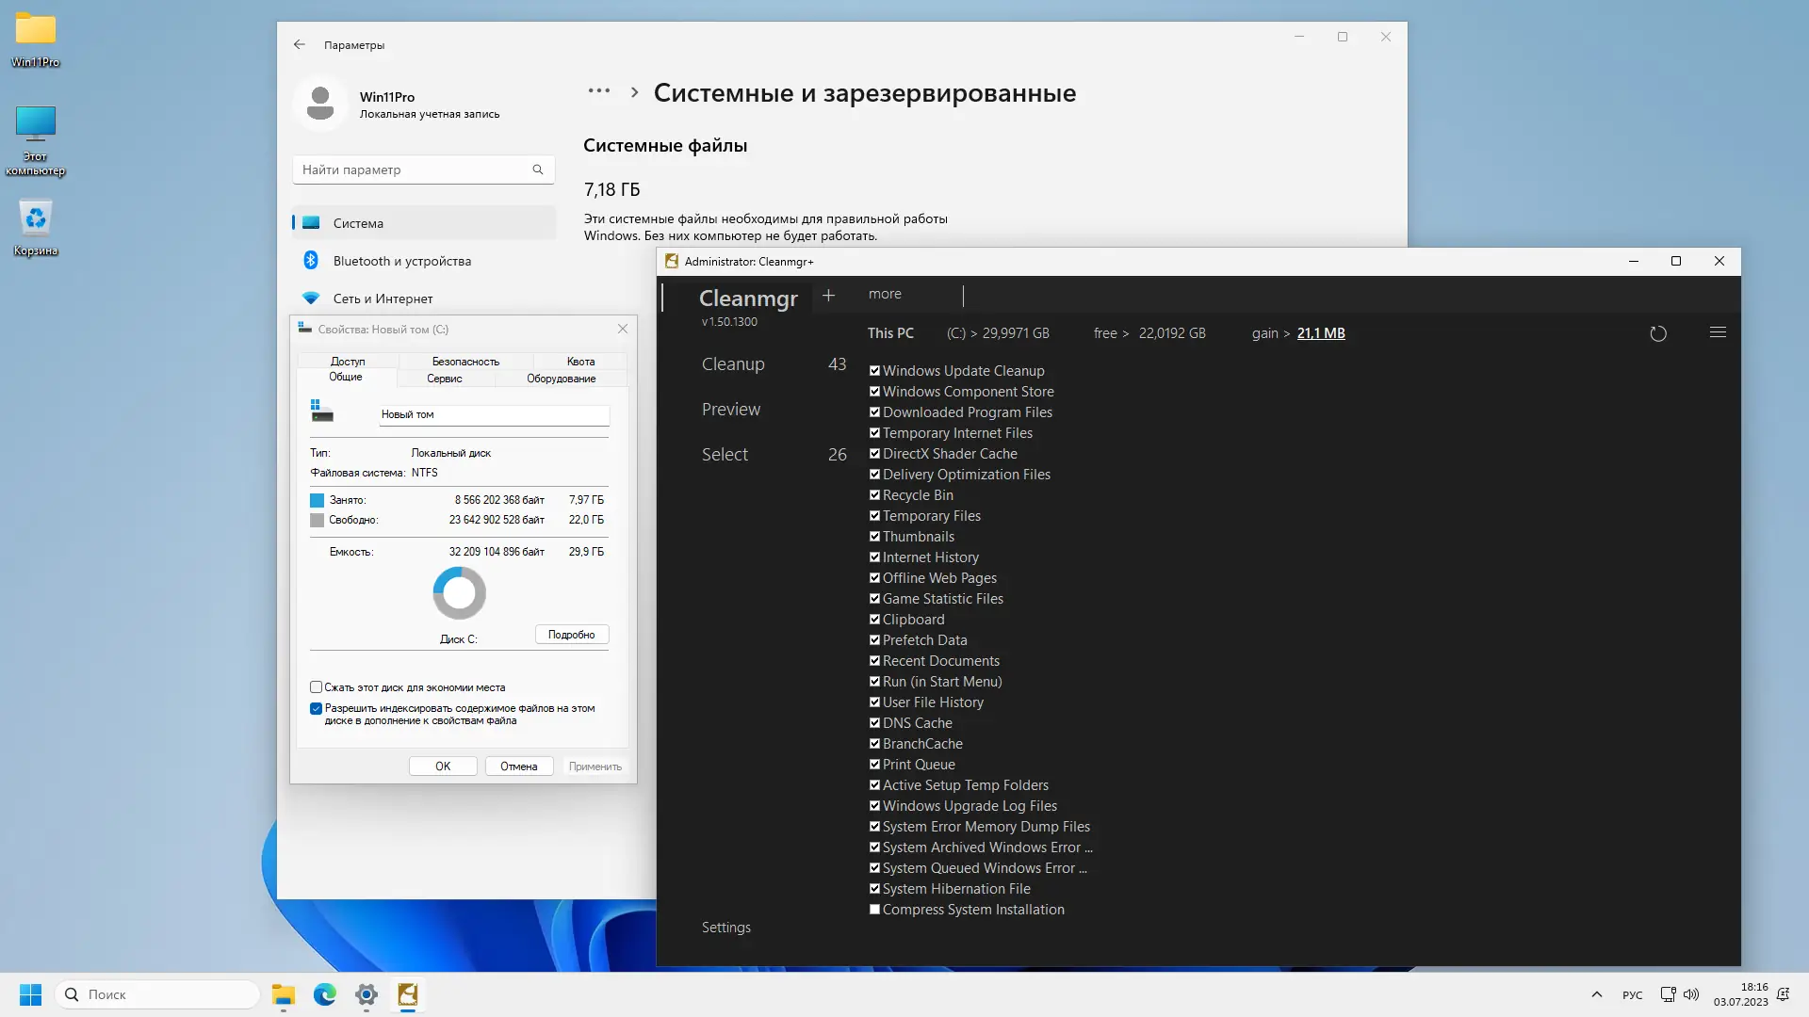
Task: Toggle Prefetch Data checkbox
Action: point(874,640)
